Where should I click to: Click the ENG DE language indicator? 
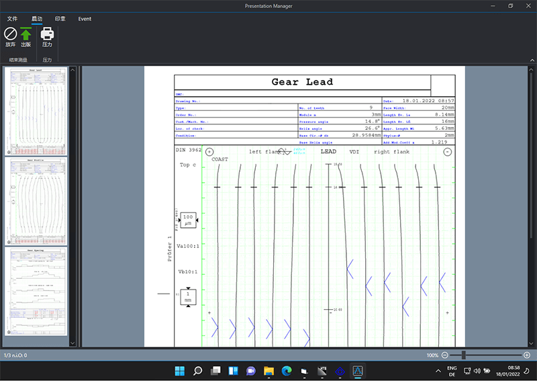coord(452,371)
